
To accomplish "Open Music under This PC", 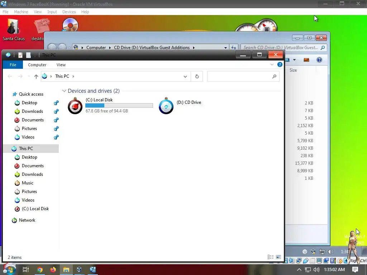I will [27, 183].
